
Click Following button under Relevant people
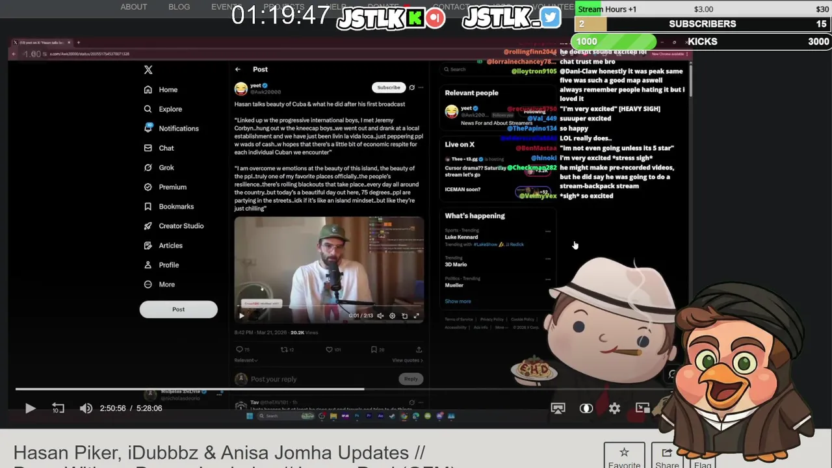tap(535, 112)
